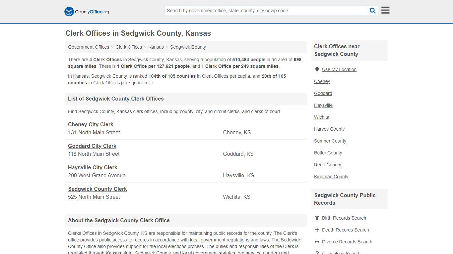Select Goddard in sidebar
Screen dimensions: 453x254
(x=323, y=93)
